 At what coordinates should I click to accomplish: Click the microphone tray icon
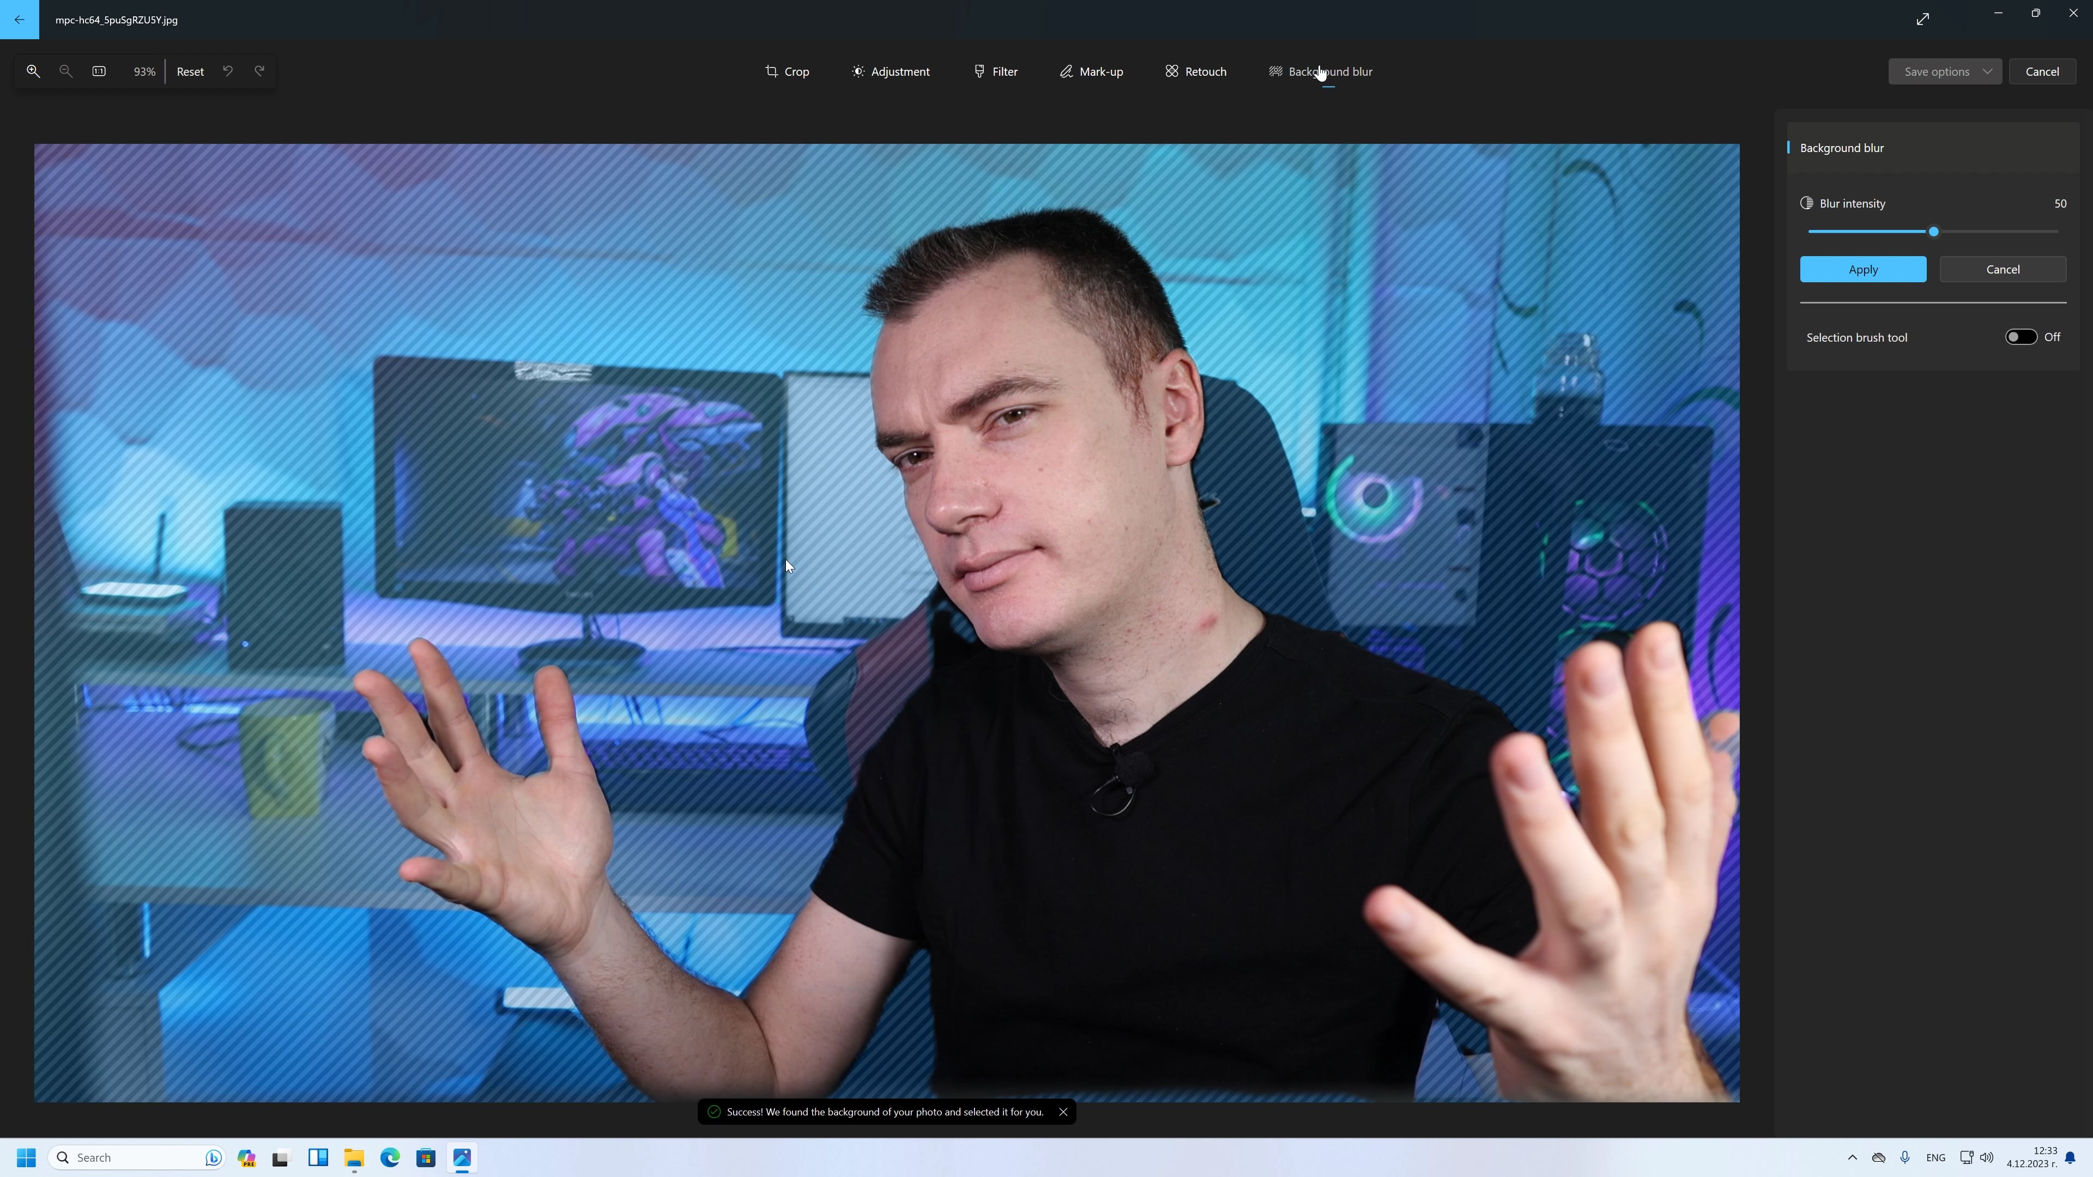point(1904,1157)
